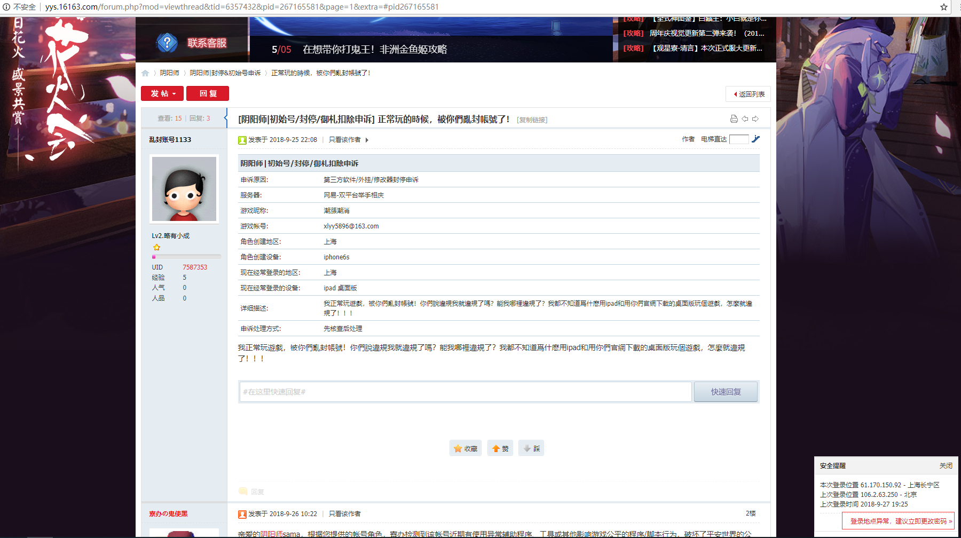Click orange poster icon beside 发表于 2018-9-26

242,514
